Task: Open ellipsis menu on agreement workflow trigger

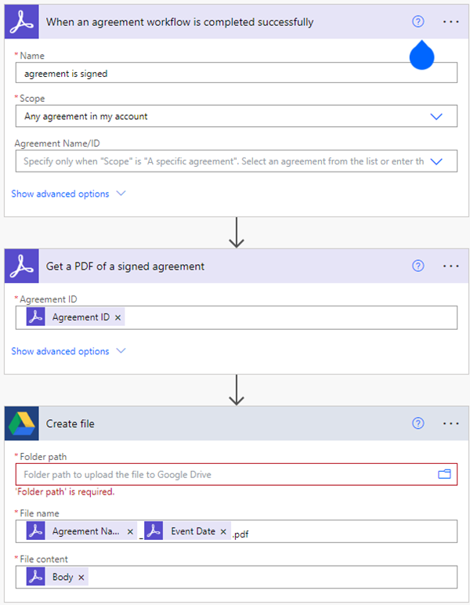Action: 450,22
